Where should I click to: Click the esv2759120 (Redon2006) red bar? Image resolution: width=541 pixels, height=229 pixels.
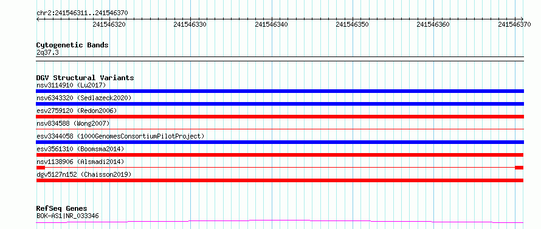pos(280,117)
